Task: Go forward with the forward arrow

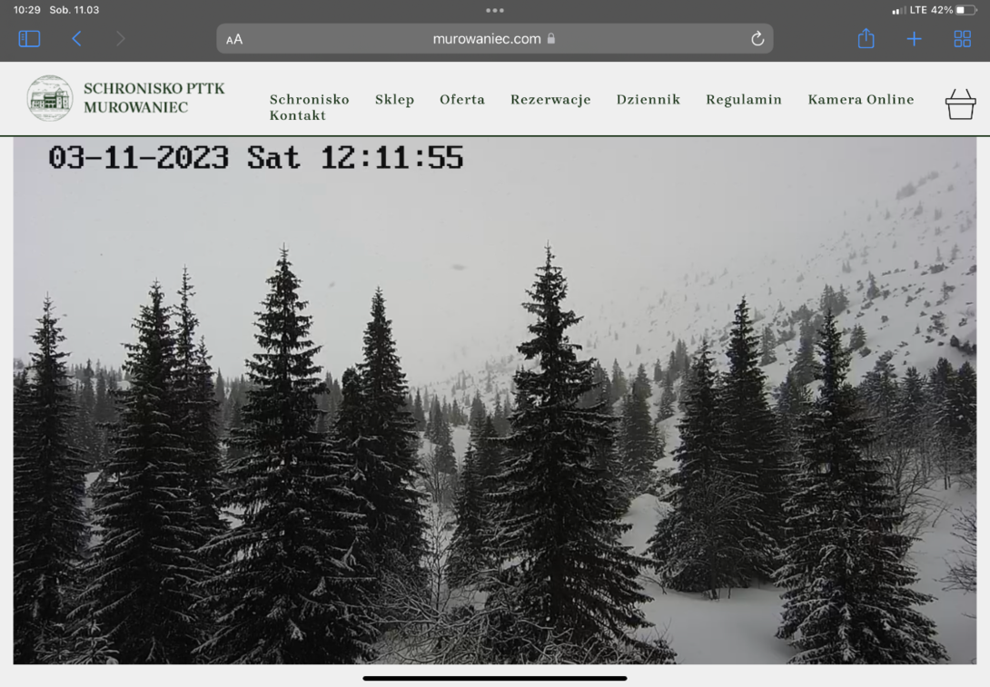Action: click(121, 39)
